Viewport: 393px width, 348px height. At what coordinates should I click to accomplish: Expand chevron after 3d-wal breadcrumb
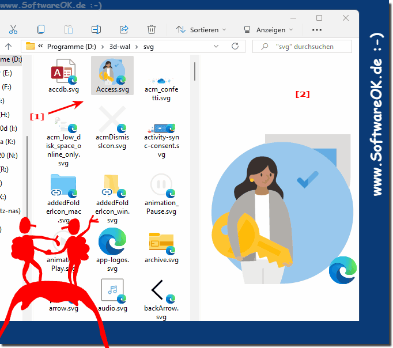coord(137,47)
